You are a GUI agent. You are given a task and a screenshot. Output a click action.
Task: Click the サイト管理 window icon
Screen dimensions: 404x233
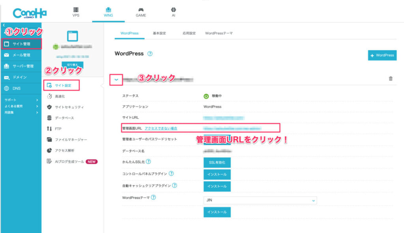click(6, 44)
